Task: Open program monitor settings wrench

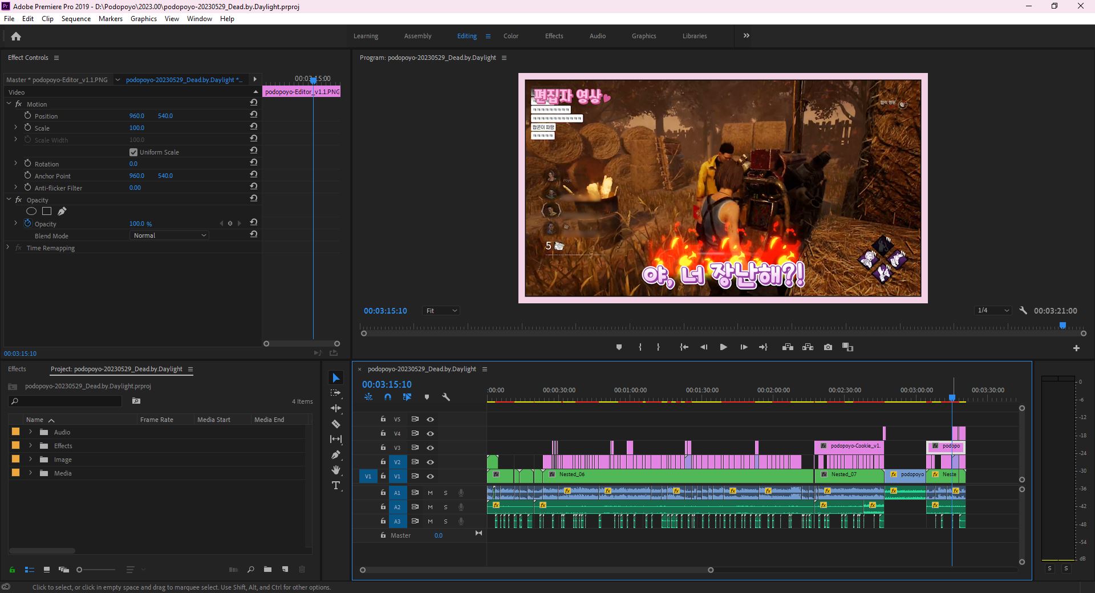Action: (1023, 310)
